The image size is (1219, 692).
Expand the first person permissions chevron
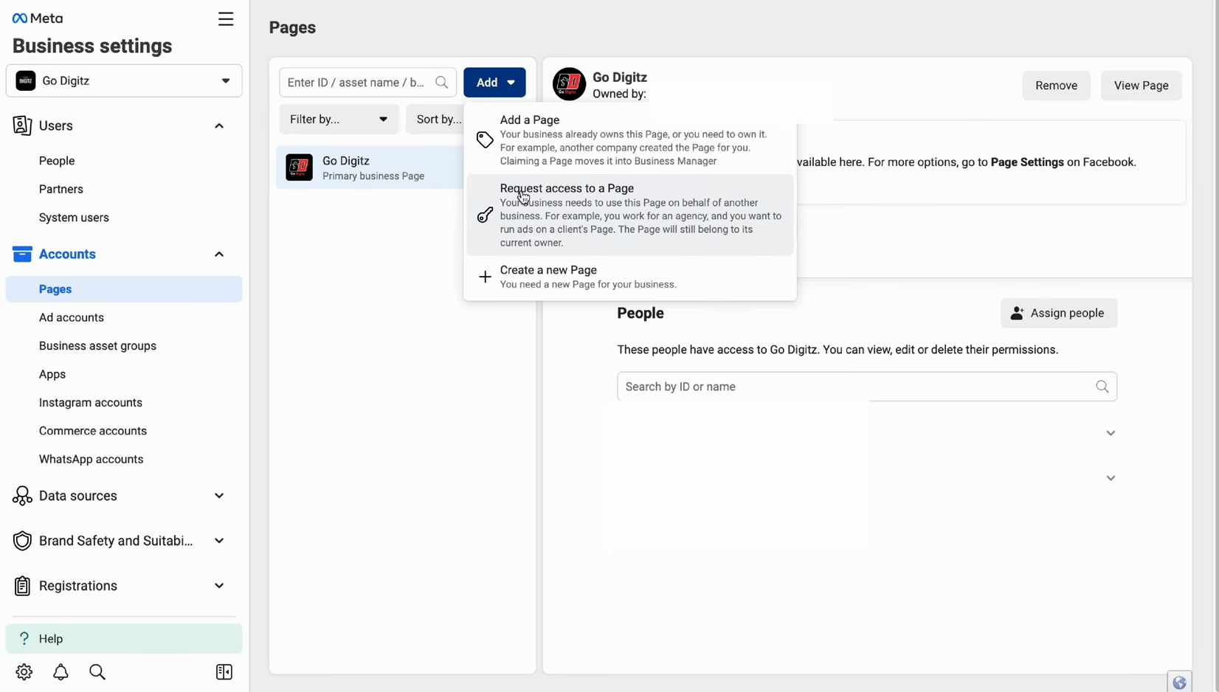tap(1111, 433)
